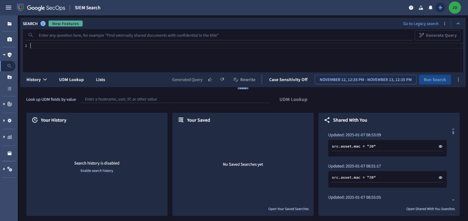The image size is (468, 221).
Task: Open the Lists tab
Action: [101, 79]
